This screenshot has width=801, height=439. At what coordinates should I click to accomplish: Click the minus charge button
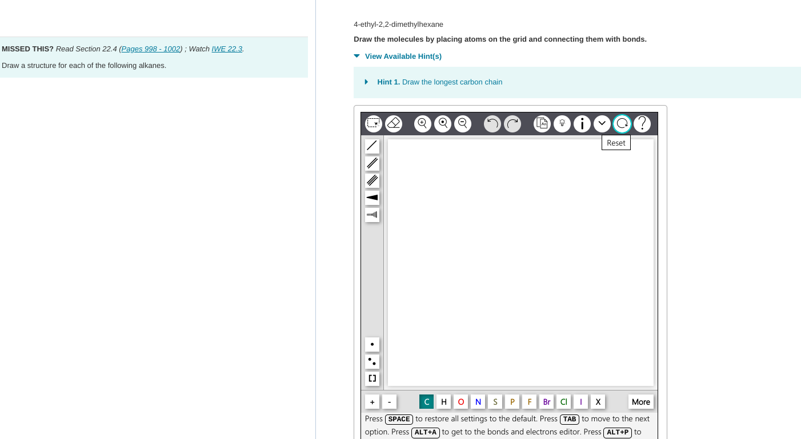click(389, 402)
